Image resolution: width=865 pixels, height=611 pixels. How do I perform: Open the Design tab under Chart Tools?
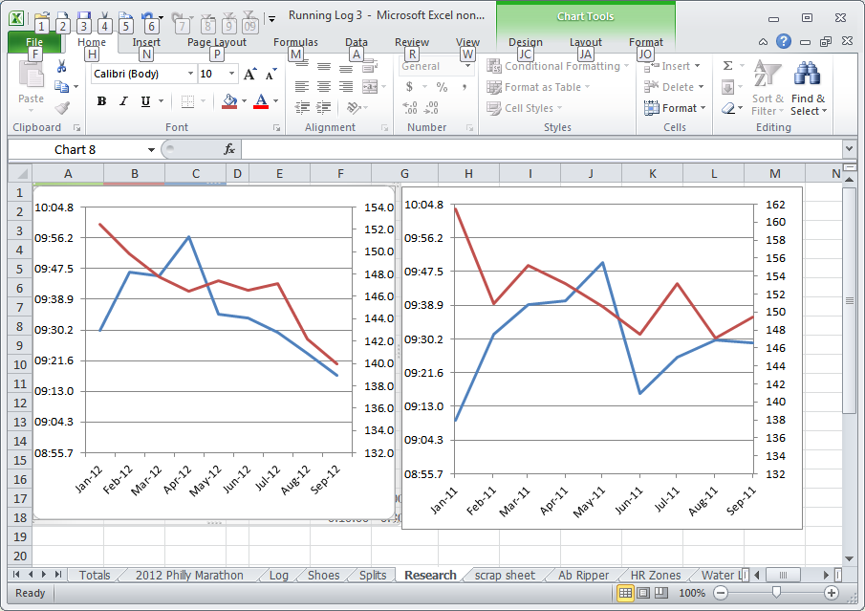tap(525, 42)
